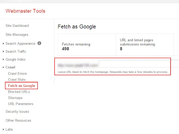The height and width of the screenshot is (134, 179).
Task: Expand the Search Traffic arrow
Action: tap(3, 52)
